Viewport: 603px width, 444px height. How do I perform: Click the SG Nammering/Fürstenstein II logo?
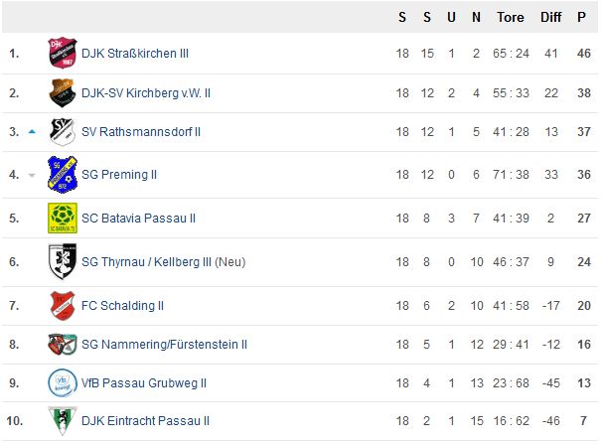63,344
